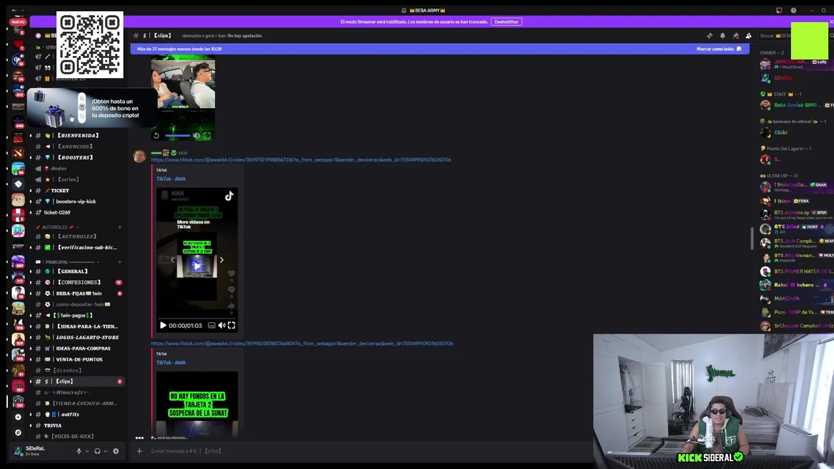Open TikTok logo on video embed

[x=229, y=196]
